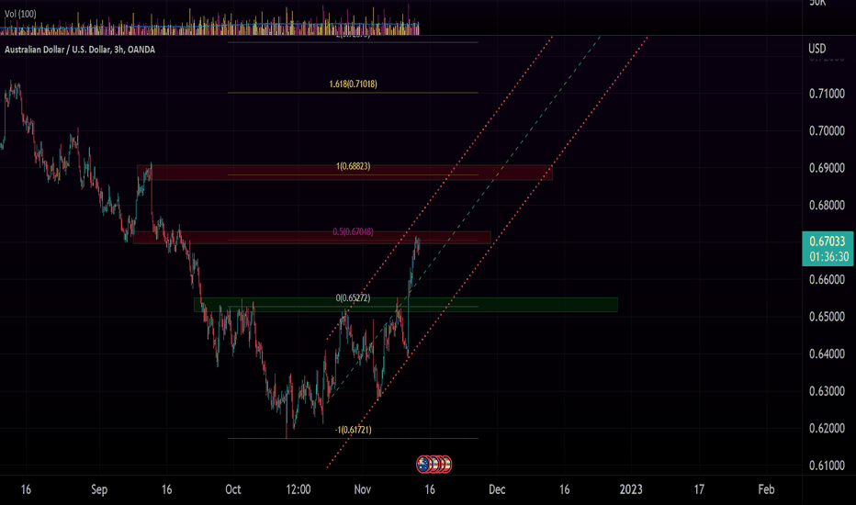Click the current price tag 0.67033
Viewport: 856px width, 505px height.
[827, 241]
